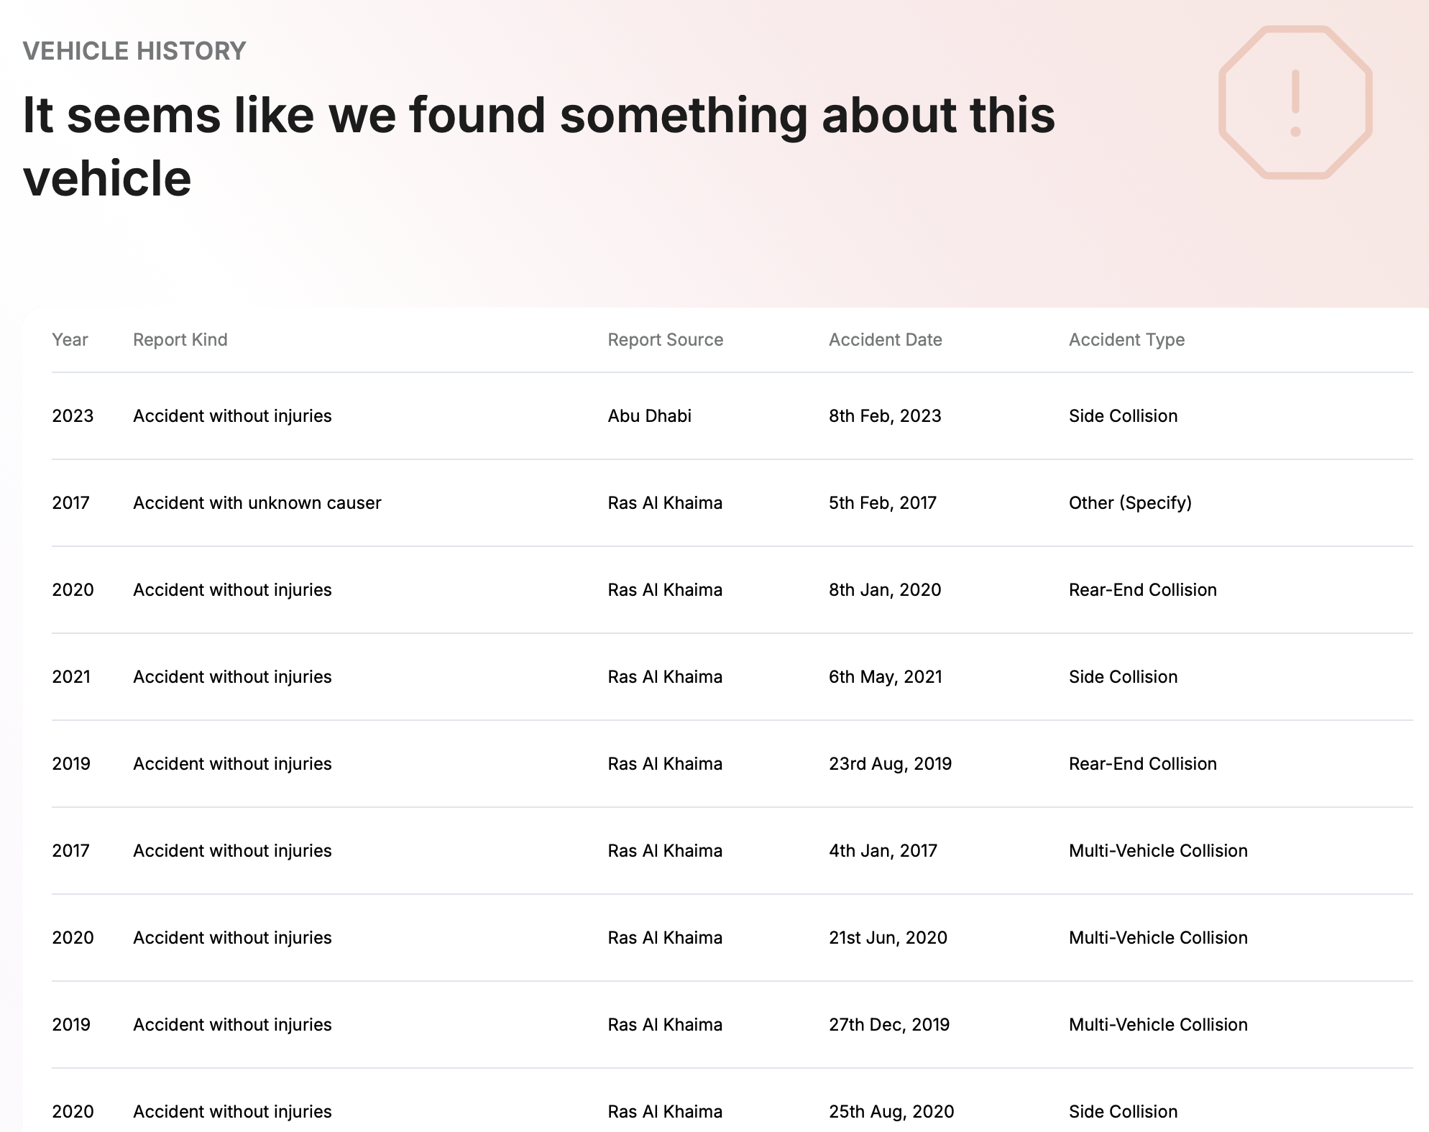The width and height of the screenshot is (1429, 1132).
Task: Click the Year column header
Action: point(70,340)
